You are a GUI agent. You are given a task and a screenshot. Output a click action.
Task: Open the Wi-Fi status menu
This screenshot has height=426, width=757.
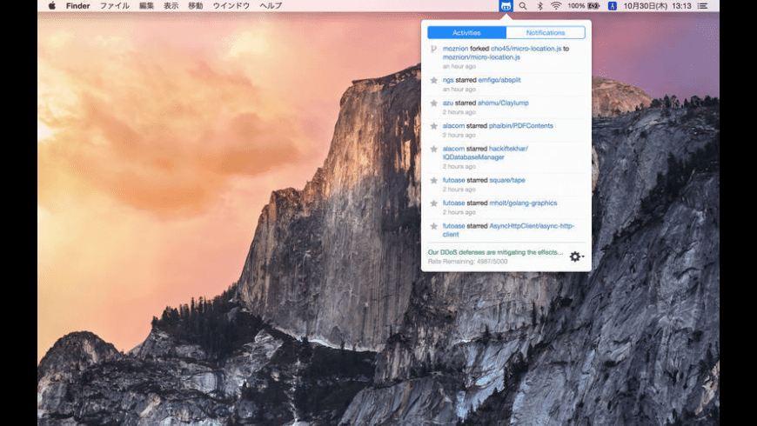click(x=556, y=6)
